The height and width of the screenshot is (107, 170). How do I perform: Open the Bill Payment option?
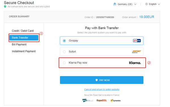(x=19, y=45)
